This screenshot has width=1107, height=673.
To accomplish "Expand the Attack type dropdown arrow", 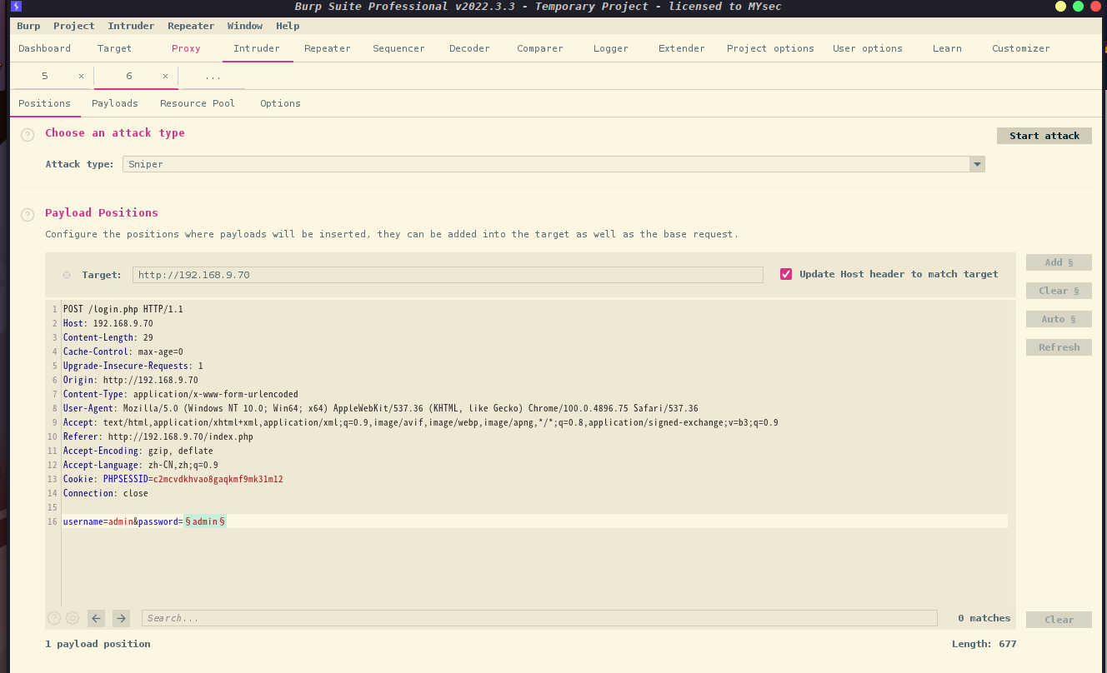I will point(976,164).
